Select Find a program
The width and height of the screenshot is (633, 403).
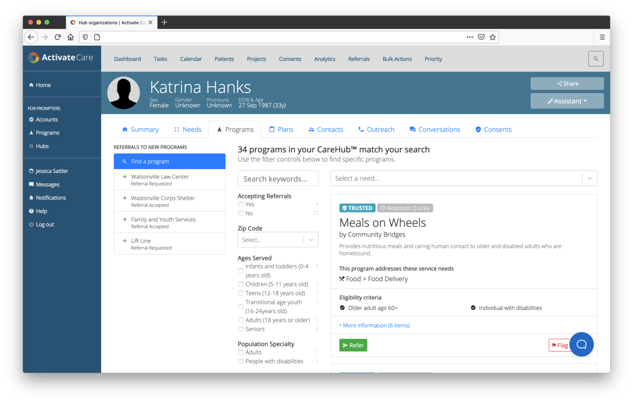coord(169,161)
